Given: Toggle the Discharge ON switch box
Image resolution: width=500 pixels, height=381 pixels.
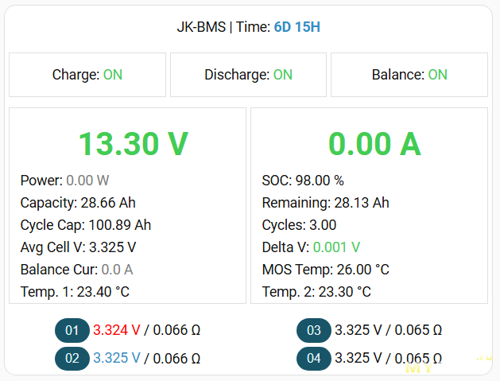Looking at the screenshot, I should tap(248, 75).
